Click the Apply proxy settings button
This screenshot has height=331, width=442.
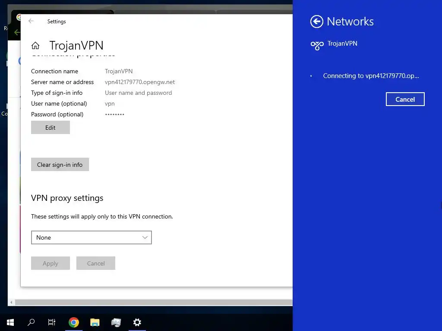(51, 263)
